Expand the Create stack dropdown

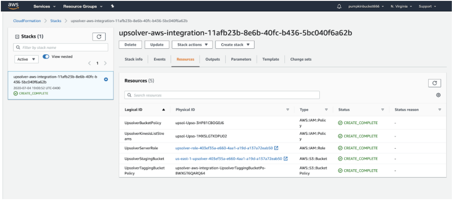pyautogui.click(x=235, y=45)
